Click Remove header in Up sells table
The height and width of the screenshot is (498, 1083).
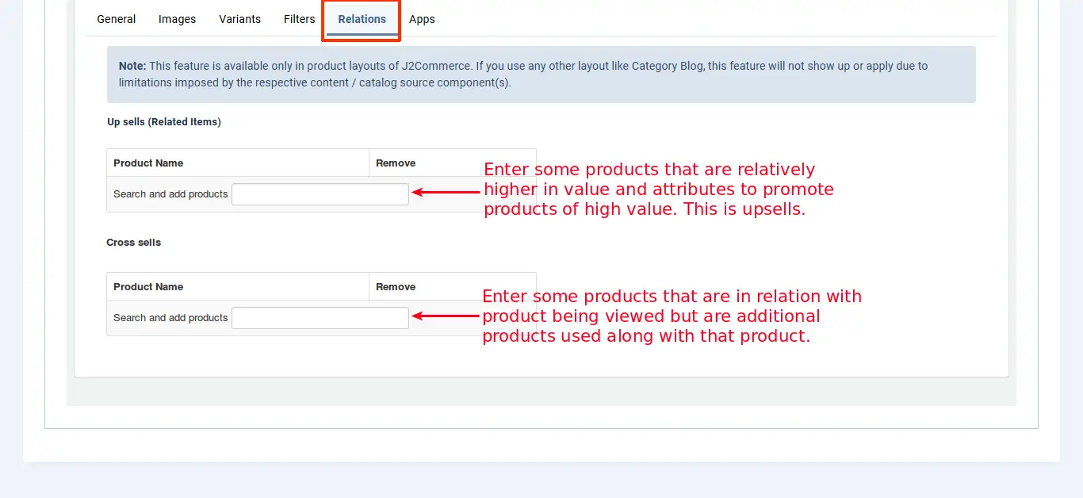pos(396,163)
